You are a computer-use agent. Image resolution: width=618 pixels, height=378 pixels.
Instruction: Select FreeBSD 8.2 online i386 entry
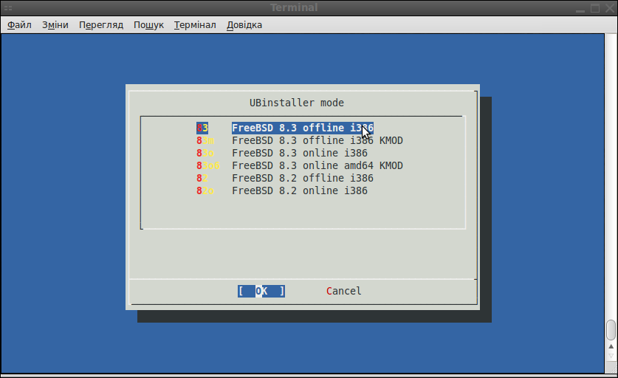pos(300,190)
